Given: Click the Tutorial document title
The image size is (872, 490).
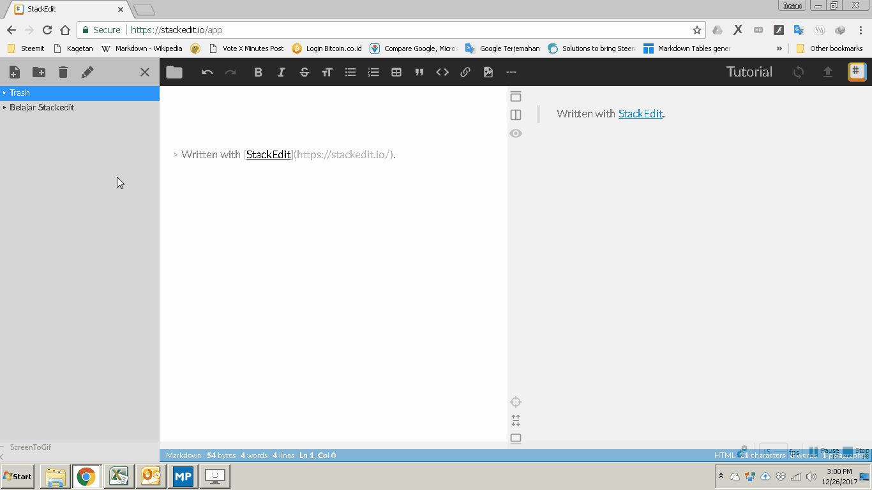Looking at the screenshot, I should (x=749, y=72).
